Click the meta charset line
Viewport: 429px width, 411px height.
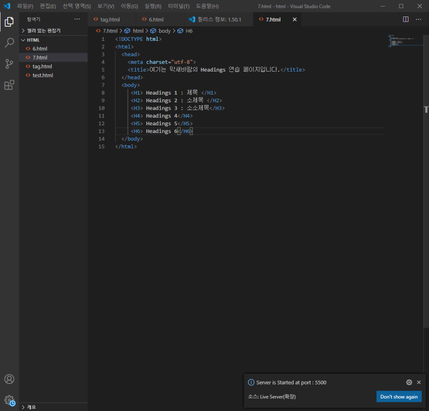coord(162,62)
